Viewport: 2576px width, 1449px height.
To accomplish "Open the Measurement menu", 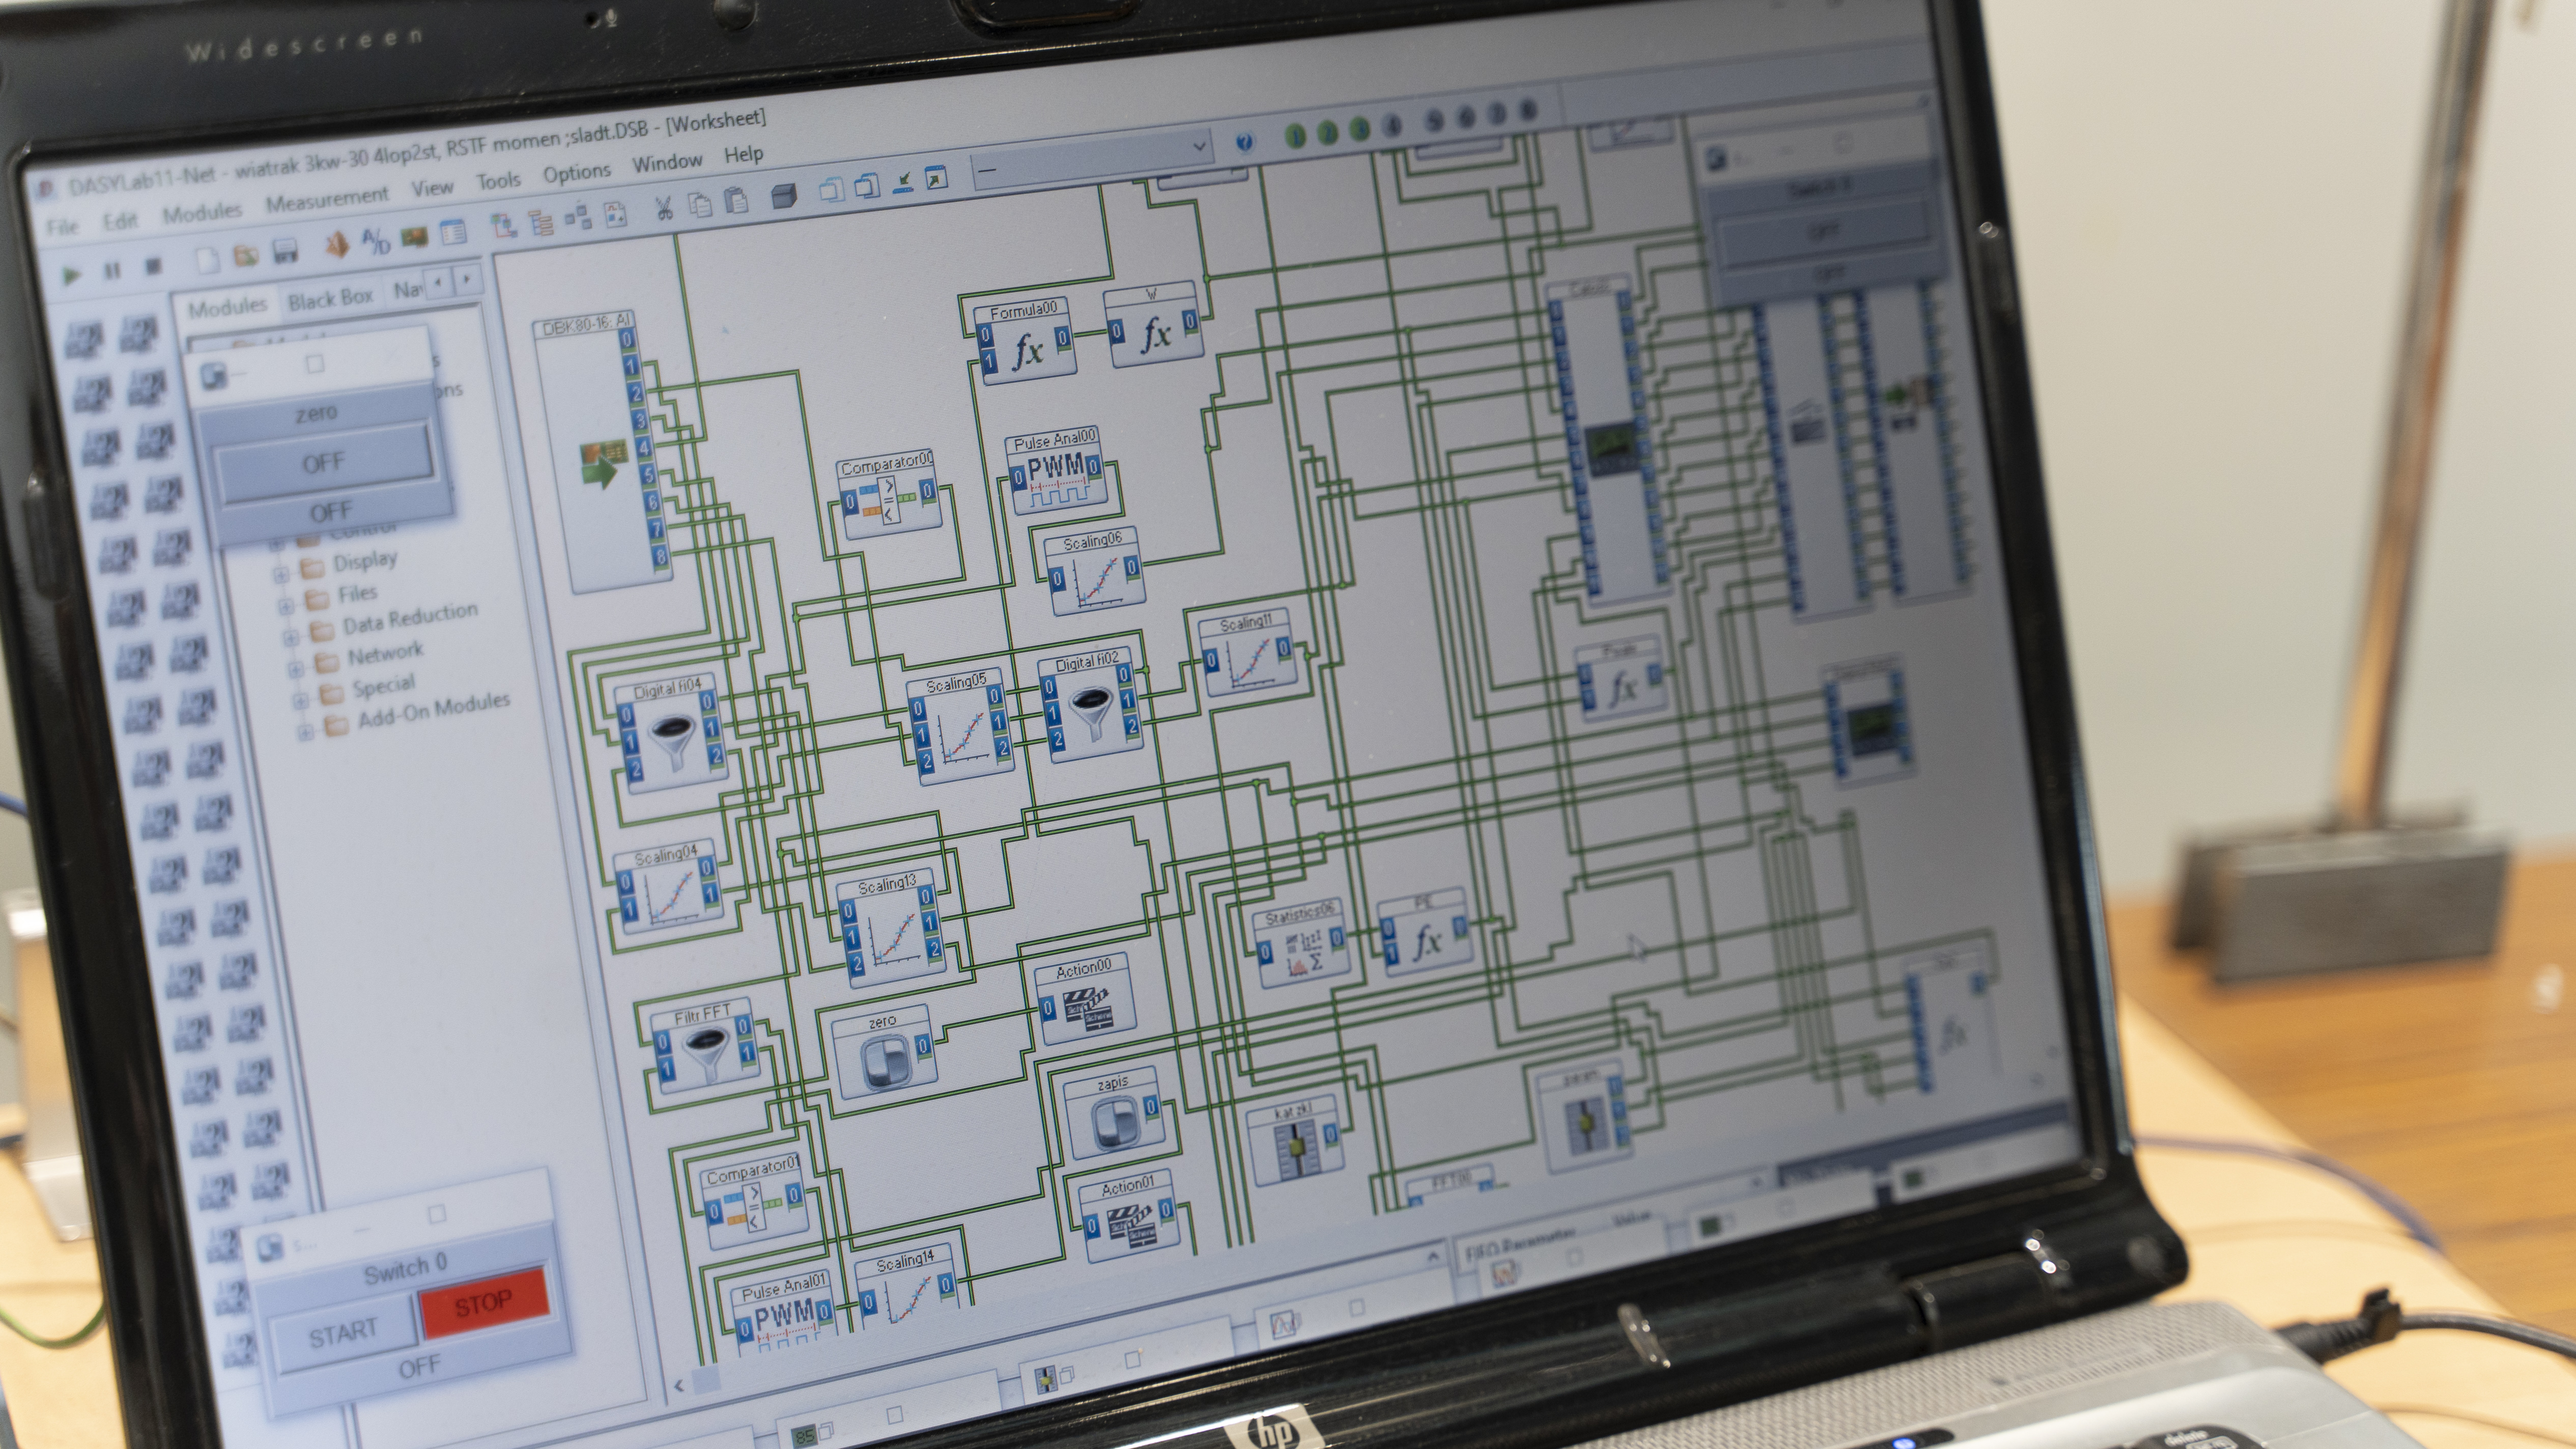I will click(327, 199).
